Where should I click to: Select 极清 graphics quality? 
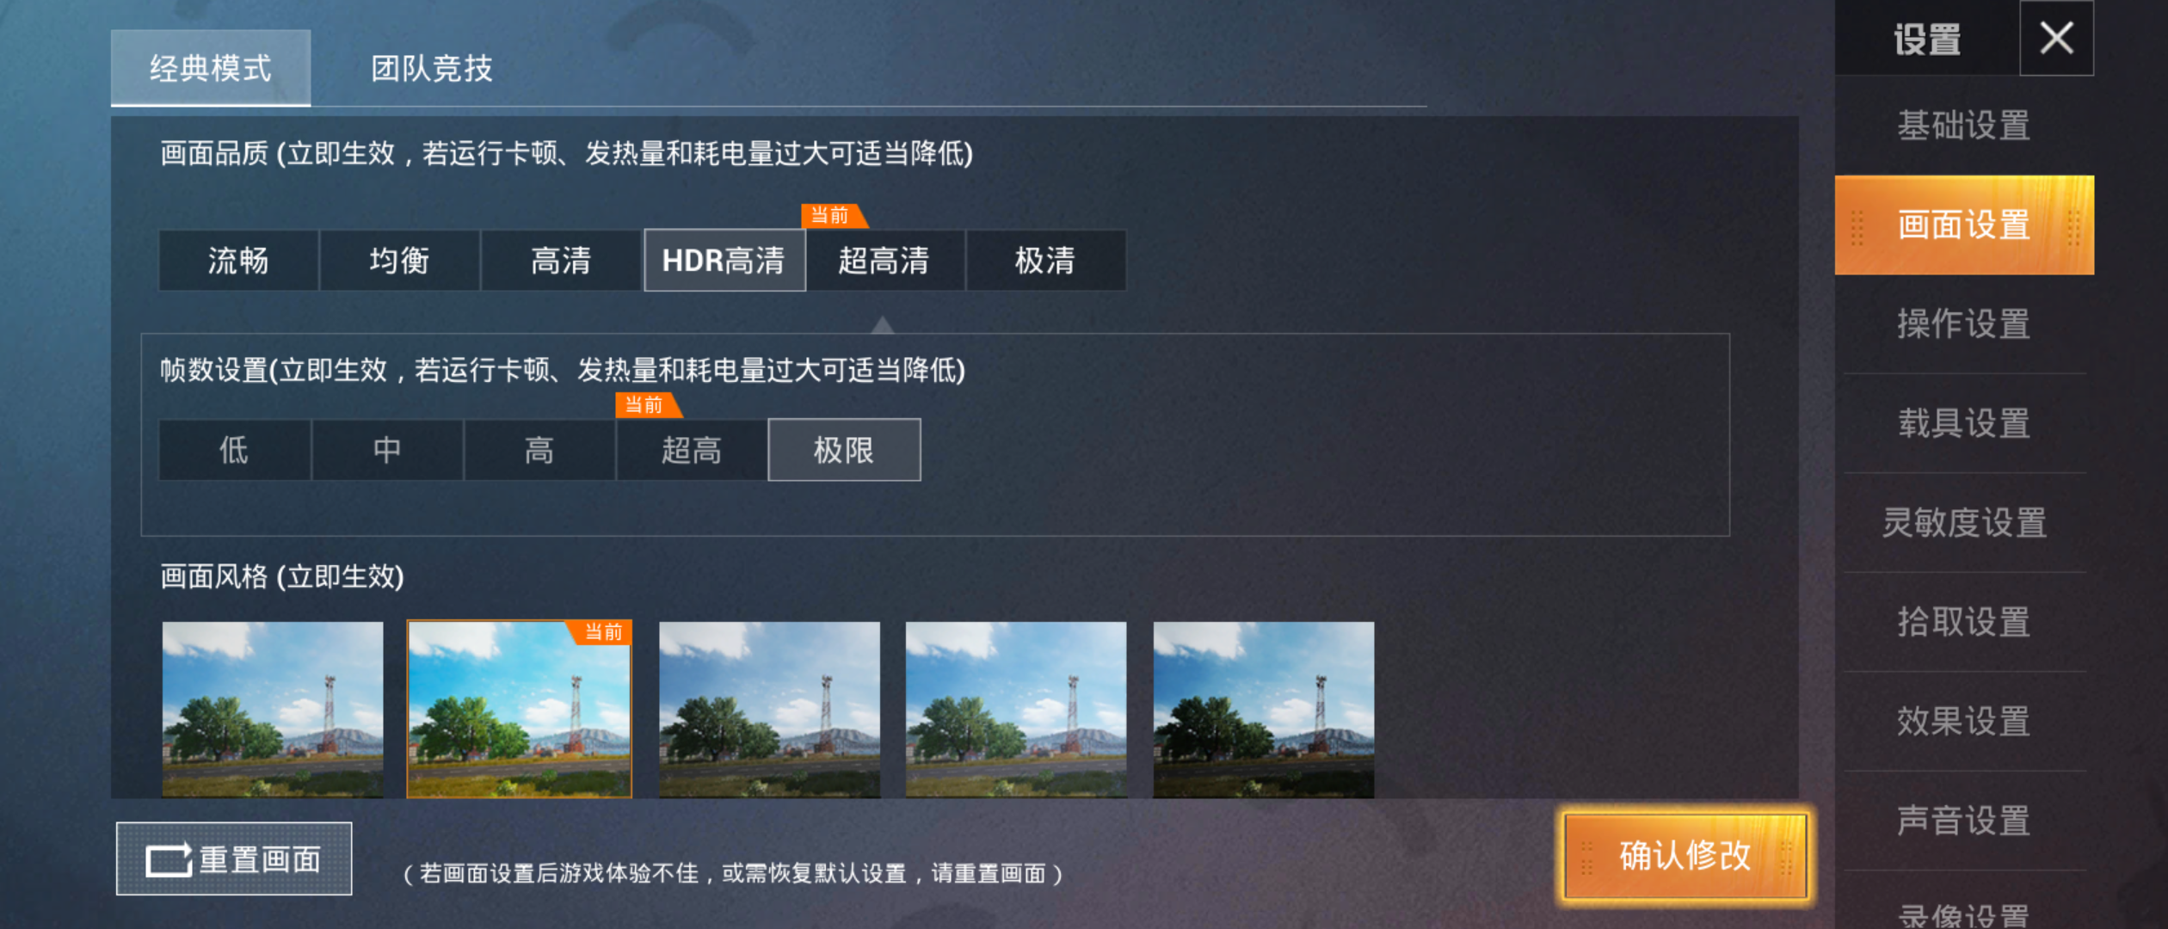click(x=1045, y=261)
